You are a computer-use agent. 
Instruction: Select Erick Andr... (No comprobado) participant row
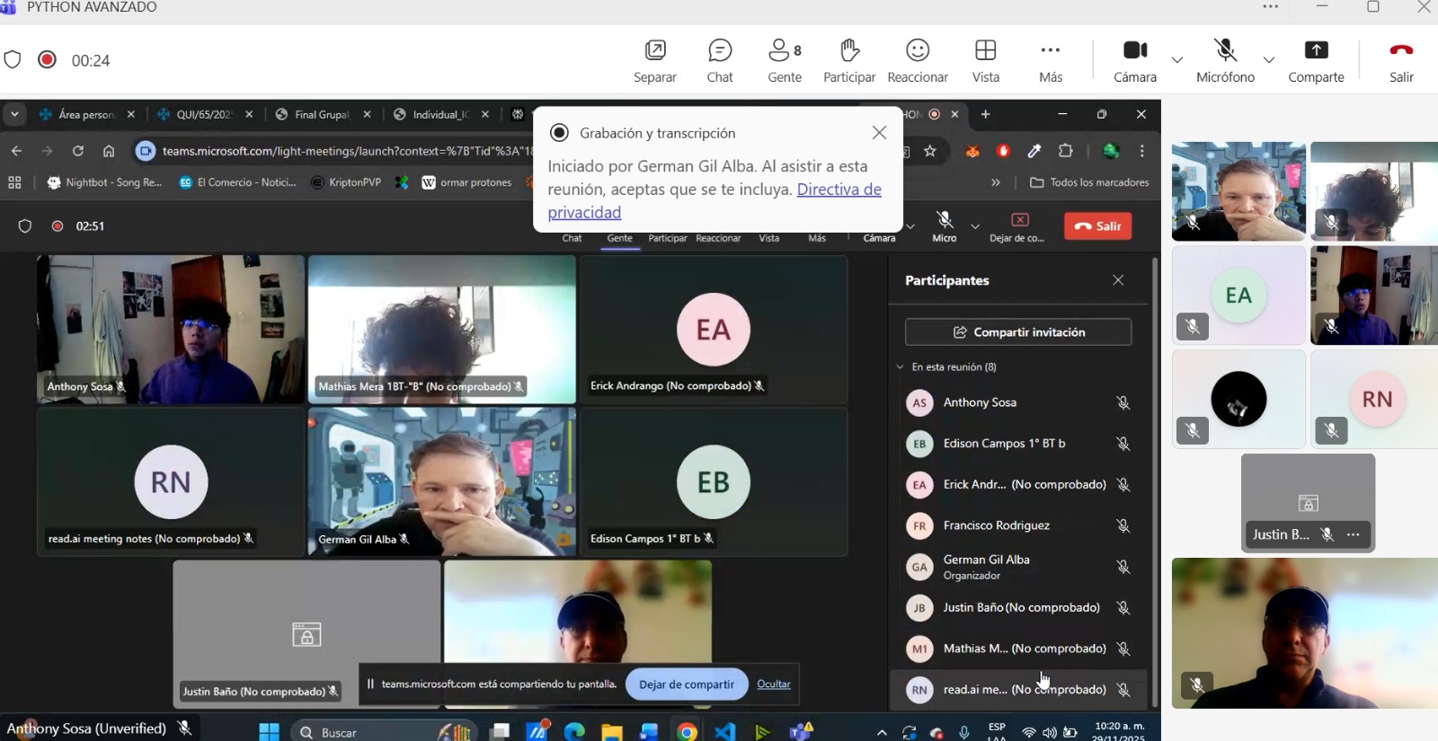point(1019,484)
